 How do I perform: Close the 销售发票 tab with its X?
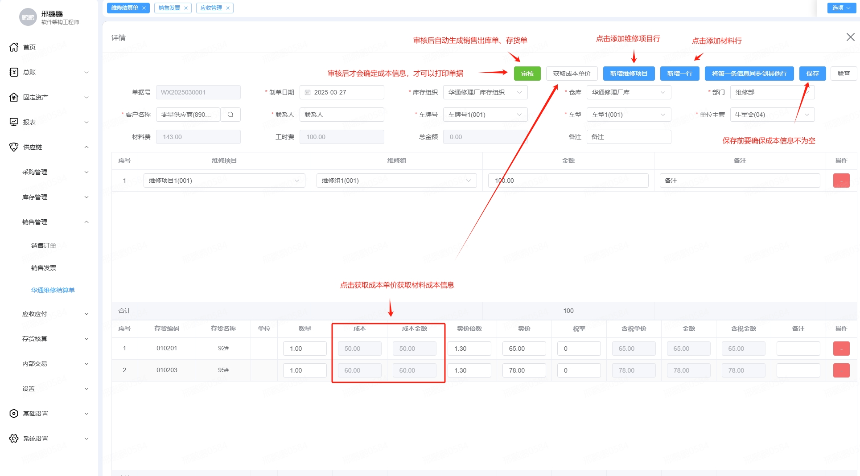point(186,8)
